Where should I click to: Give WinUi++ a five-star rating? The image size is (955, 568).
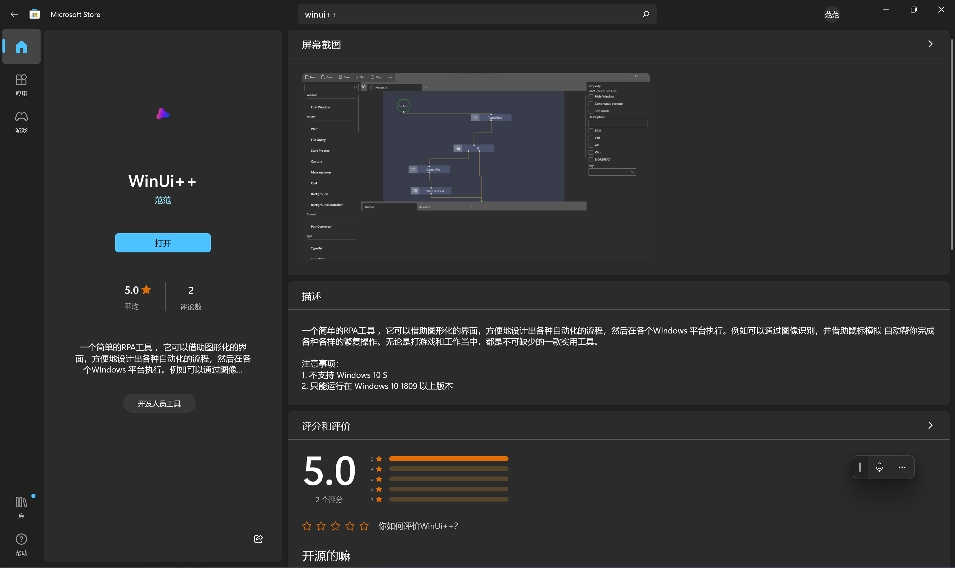click(364, 526)
